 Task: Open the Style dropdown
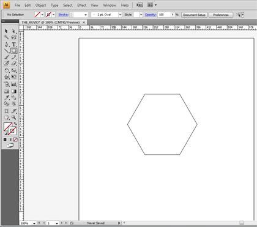(141, 15)
